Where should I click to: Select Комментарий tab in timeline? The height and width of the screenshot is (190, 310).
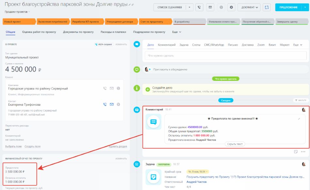pyautogui.click(x=167, y=45)
